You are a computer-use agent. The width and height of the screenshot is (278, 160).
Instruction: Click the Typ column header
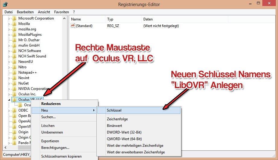point(123,19)
